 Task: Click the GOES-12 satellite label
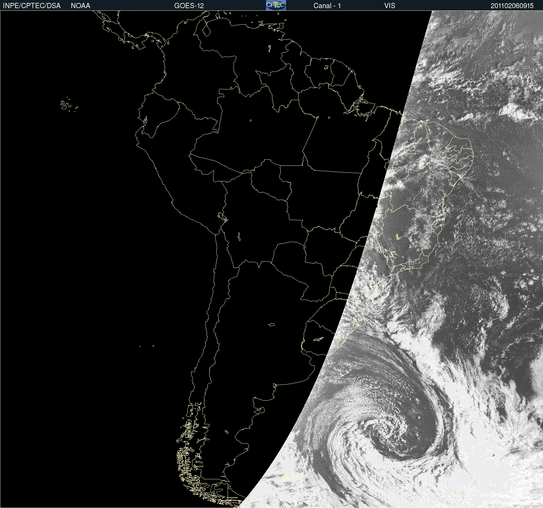coord(189,6)
